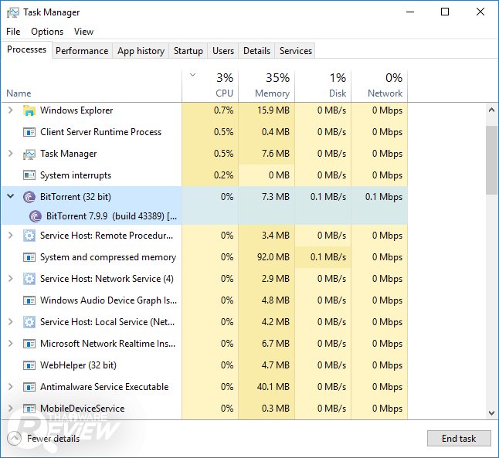499x458 pixels.
Task: Click the Microsoft Network Realtime Inspection icon
Action: coord(29,344)
